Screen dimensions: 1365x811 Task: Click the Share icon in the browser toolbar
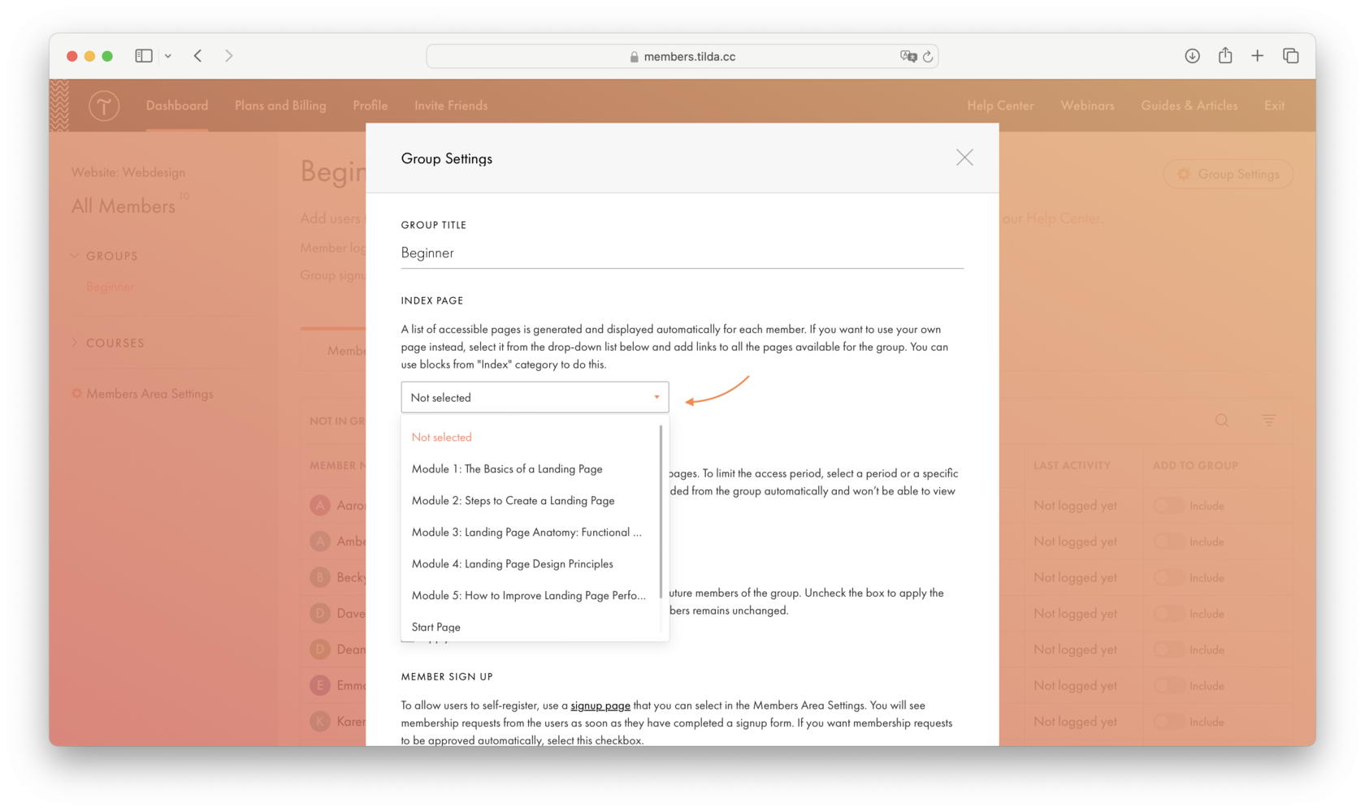click(x=1224, y=55)
